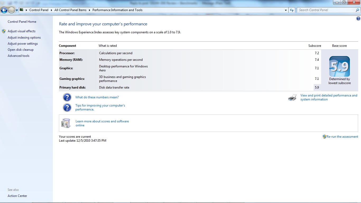The image size is (361, 203).
Task: Expand the root breadcrumb arrow before Control Panel
Action: [x=26, y=10]
